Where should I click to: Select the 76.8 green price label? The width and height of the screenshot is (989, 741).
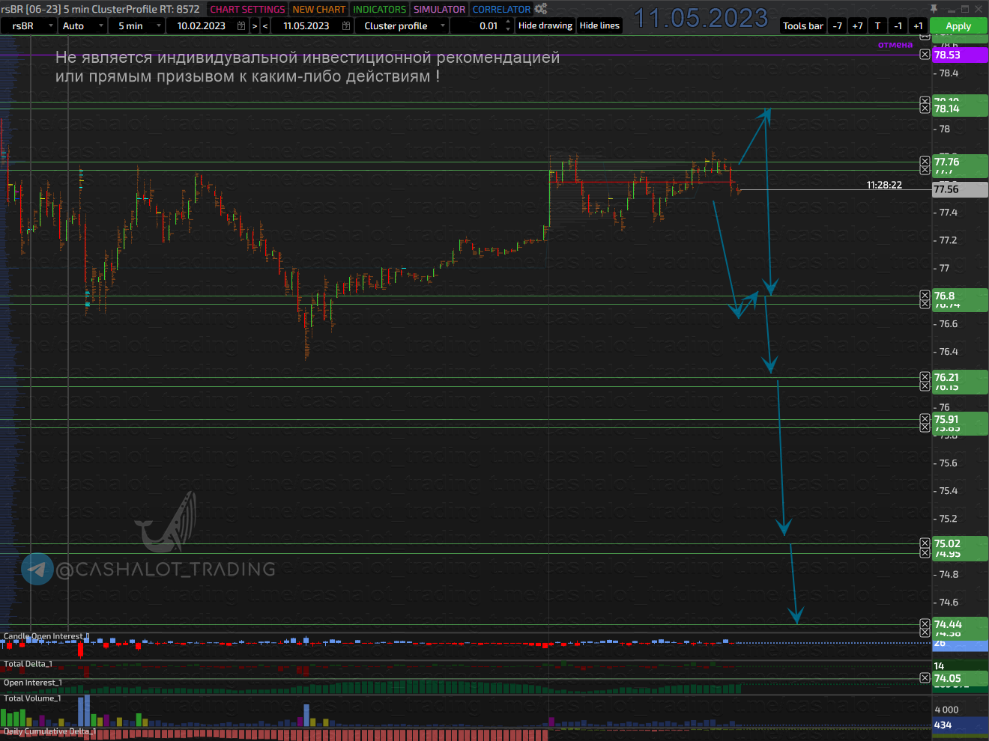960,296
